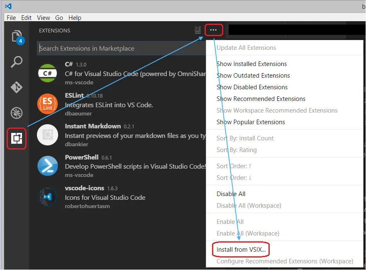The height and width of the screenshot is (270, 366).
Task: Click Show Installed Extensions
Action: (251, 64)
